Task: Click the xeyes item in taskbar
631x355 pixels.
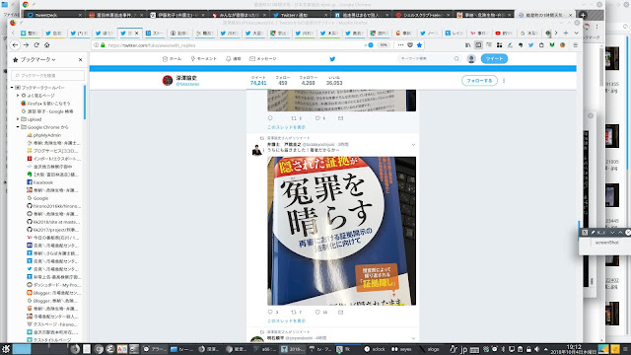Action: click(401, 349)
